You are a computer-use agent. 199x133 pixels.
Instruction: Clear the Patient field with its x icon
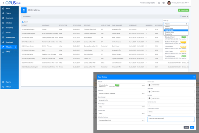point(142,86)
